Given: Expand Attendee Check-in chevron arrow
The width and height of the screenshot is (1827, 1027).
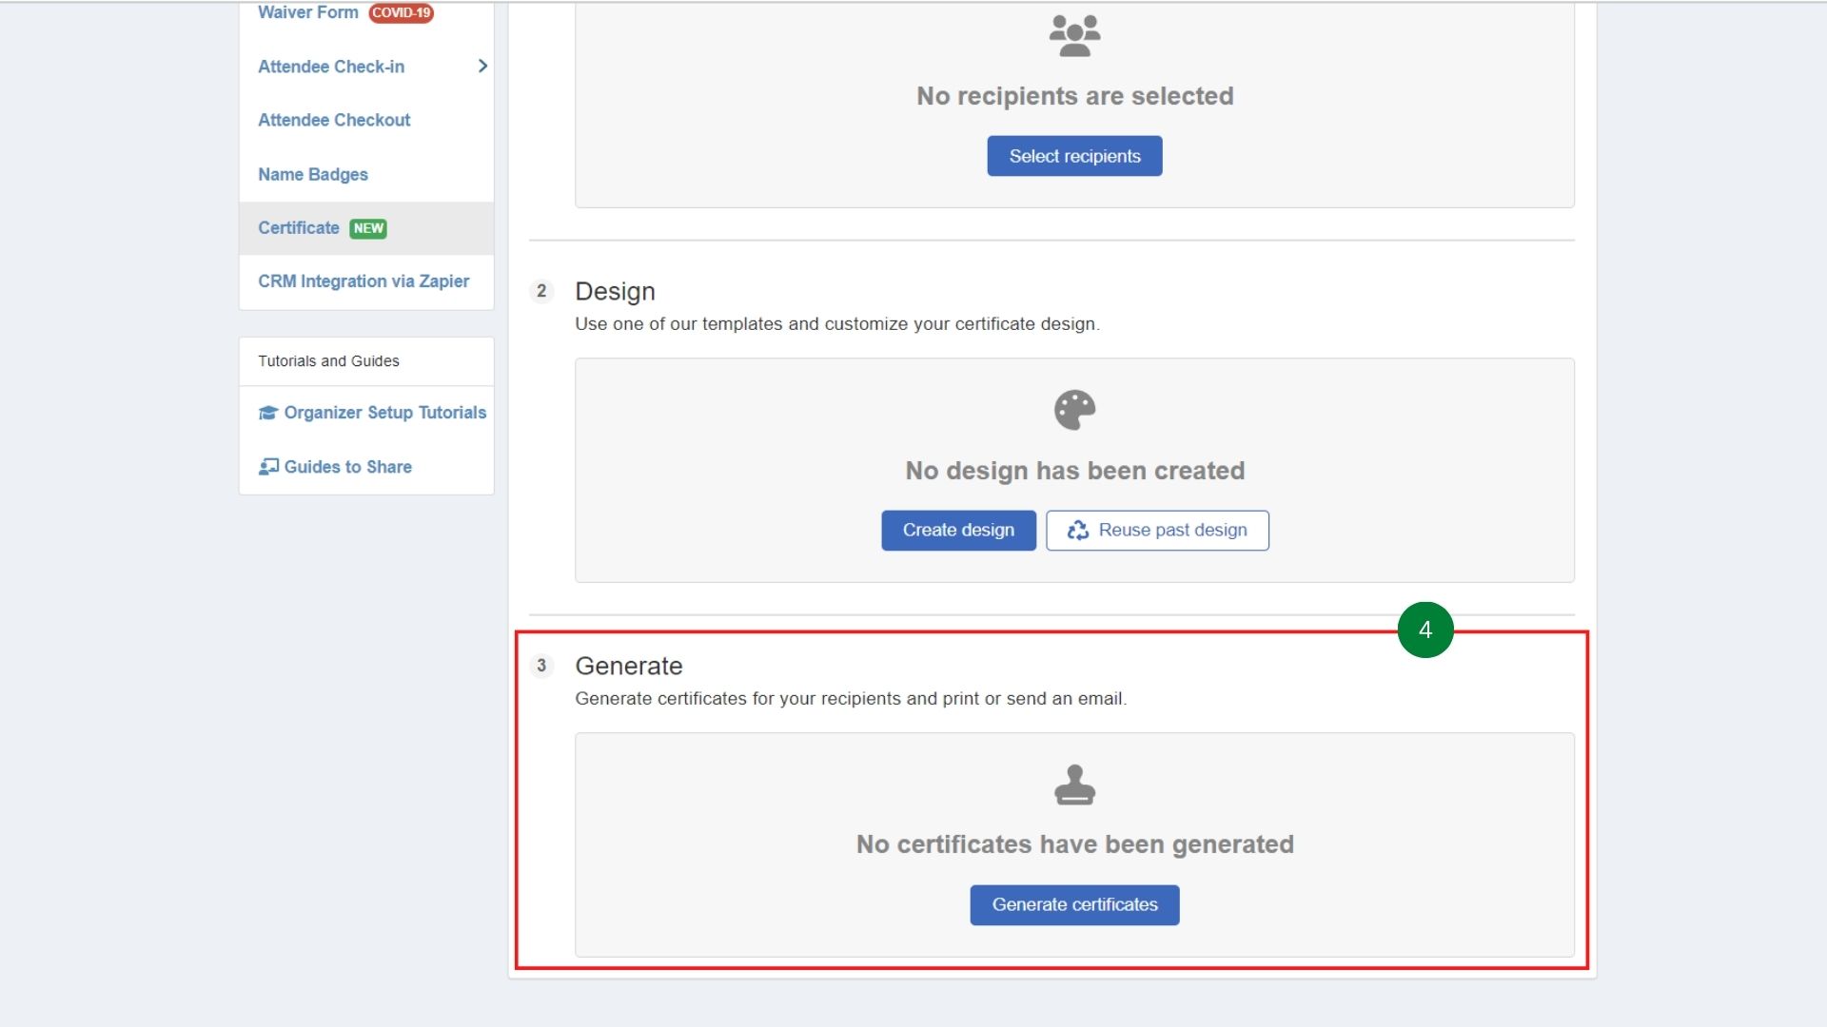Looking at the screenshot, I should click(482, 66).
